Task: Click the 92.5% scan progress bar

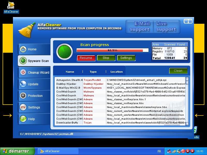Action: click(x=113, y=50)
